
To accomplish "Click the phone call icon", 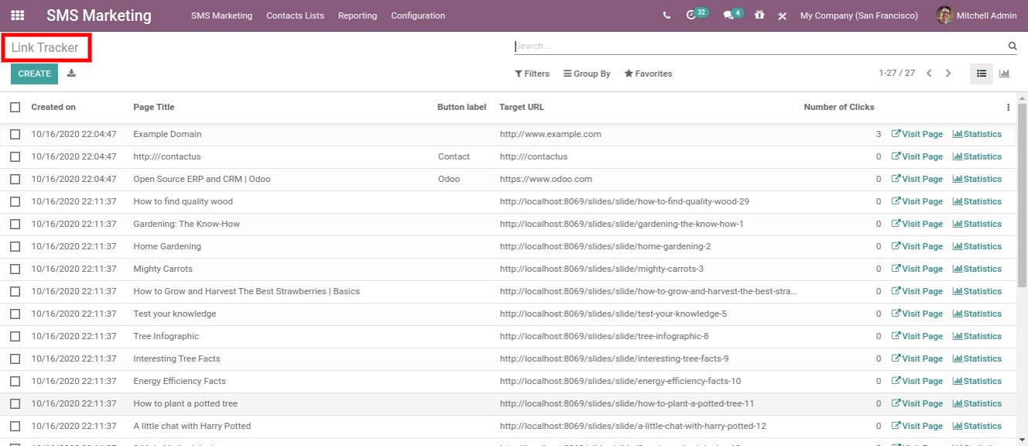I will tap(667, 15).
